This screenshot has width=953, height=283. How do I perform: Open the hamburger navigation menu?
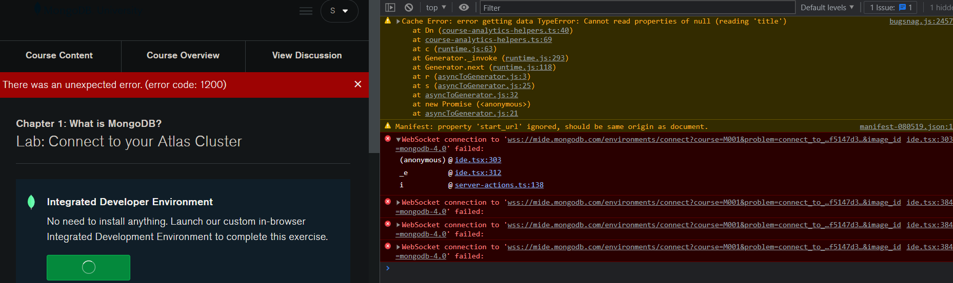(306, 11)
